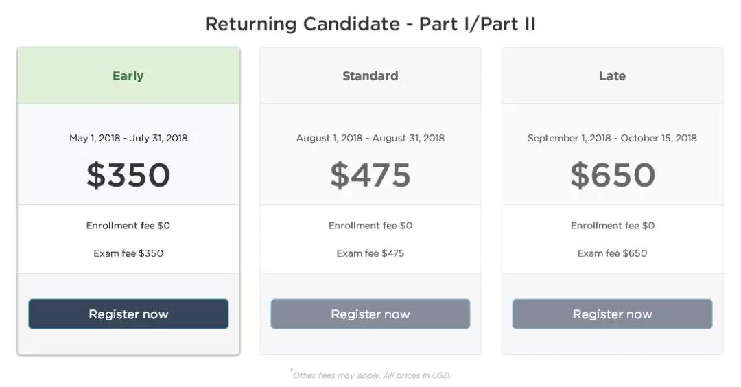Click Register now under Late pricing
The image size is (741, 387).
pyautogui.click(x=613, y=314)
